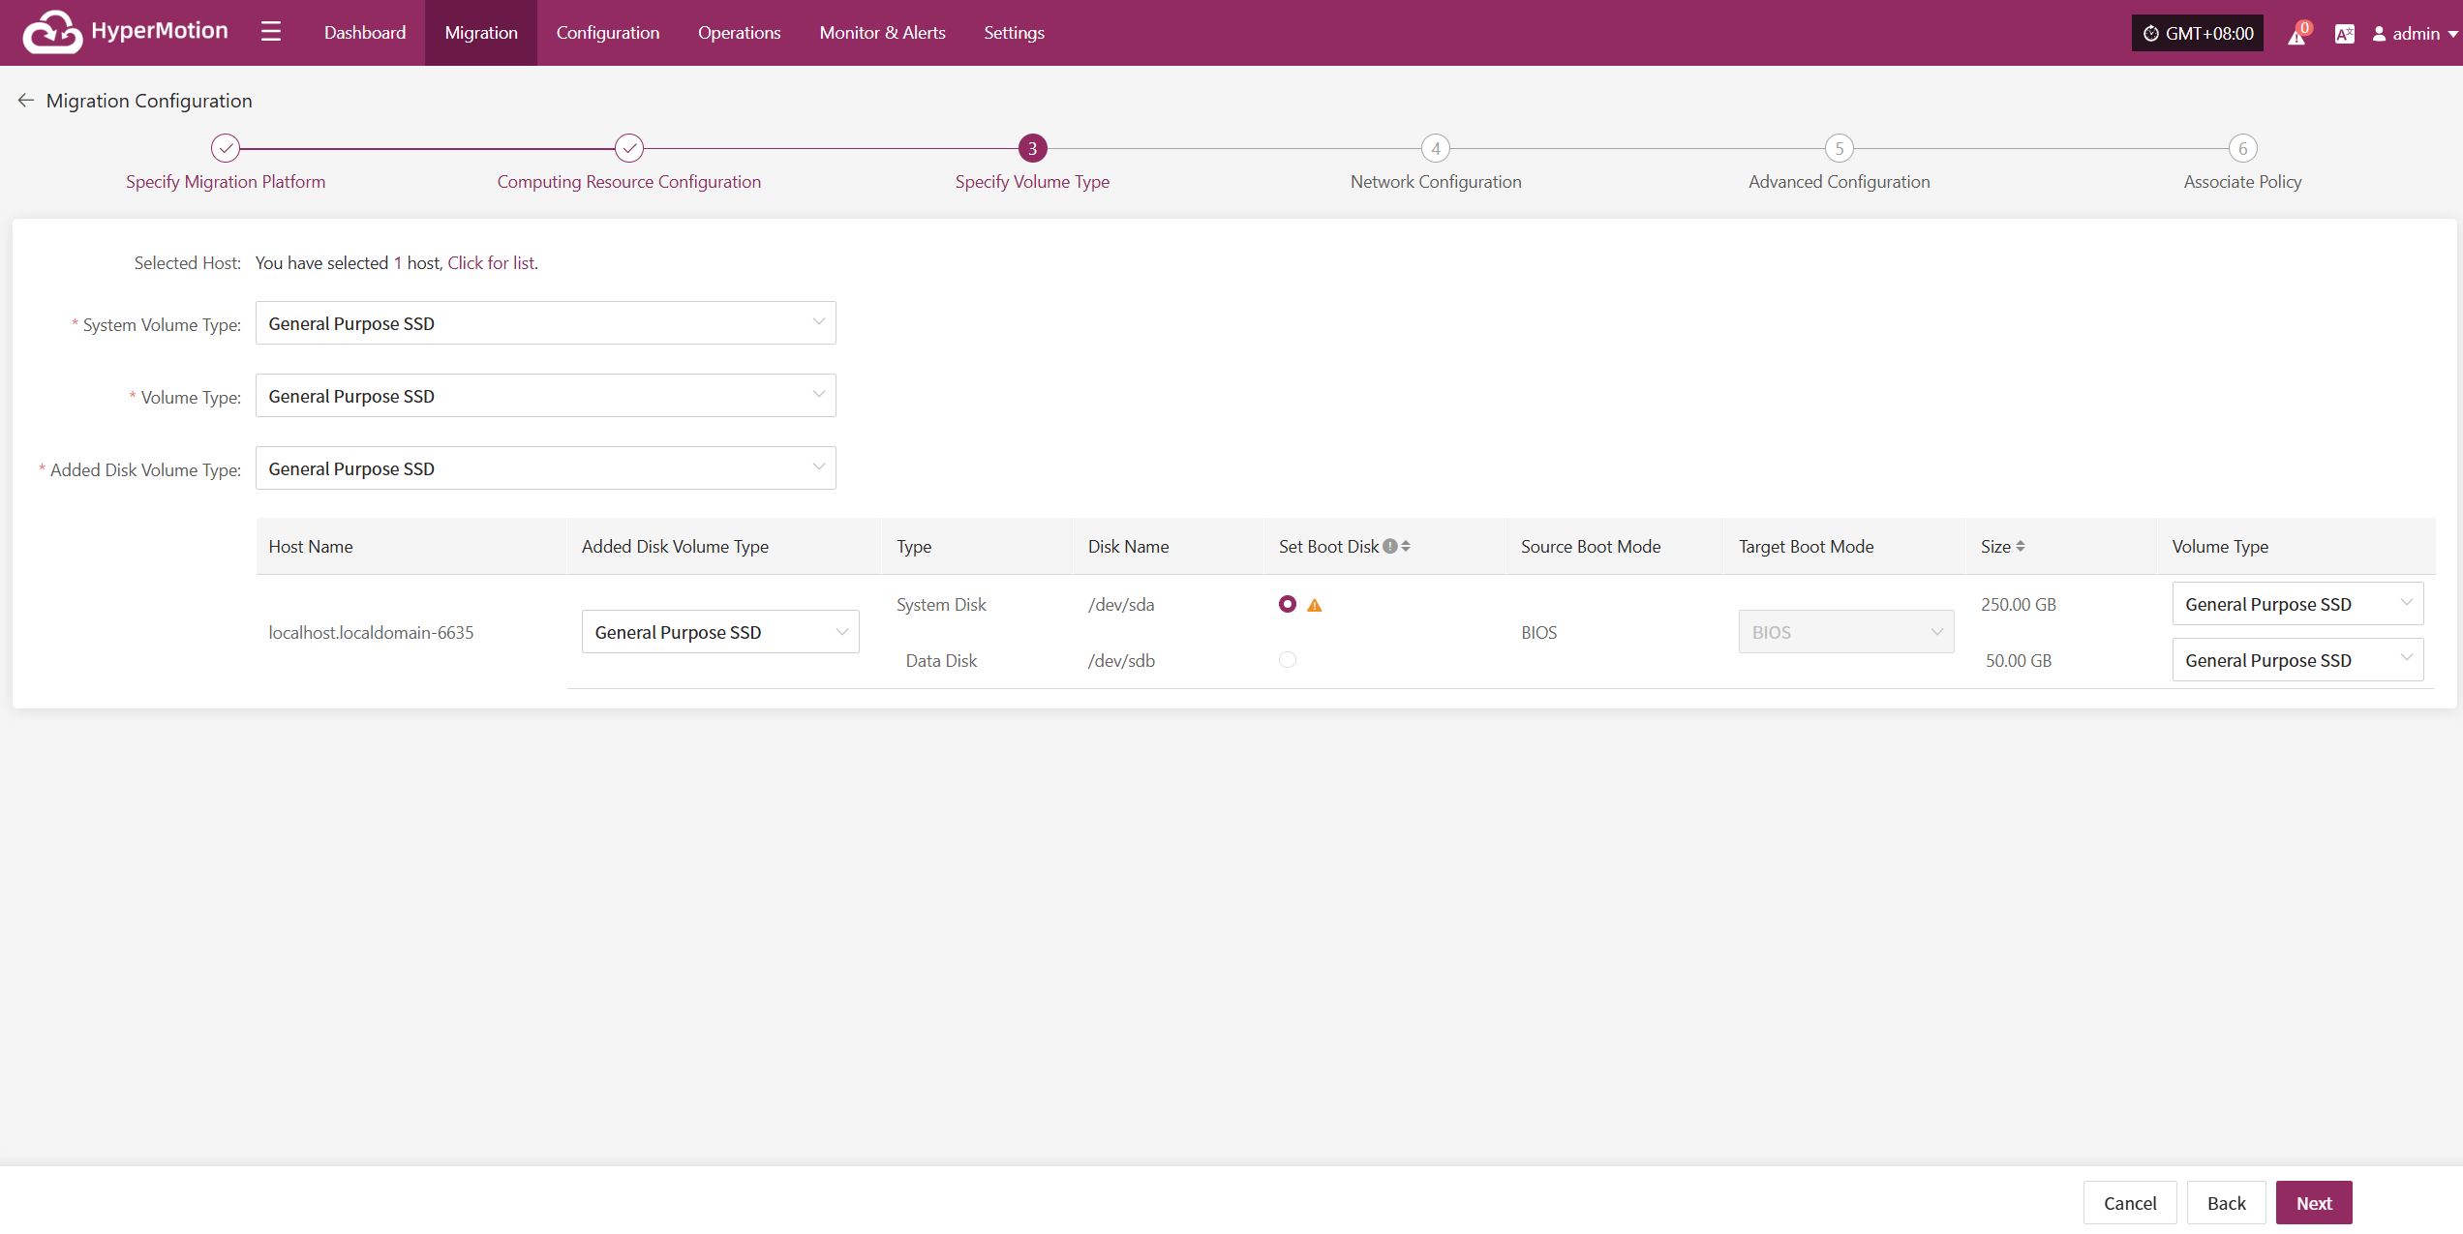Sort by Size column arrows
Viewport: 2463px width, 1234px height.
[x=2021, y=546]
